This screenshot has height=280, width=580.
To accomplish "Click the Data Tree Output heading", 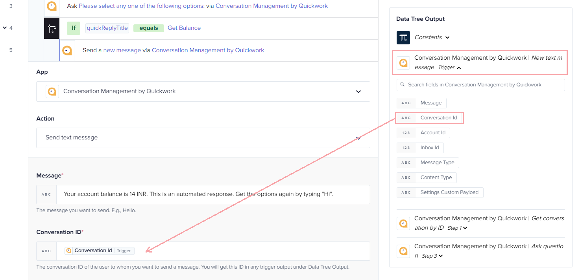I will pyautogui.click(x=420, y=19).
